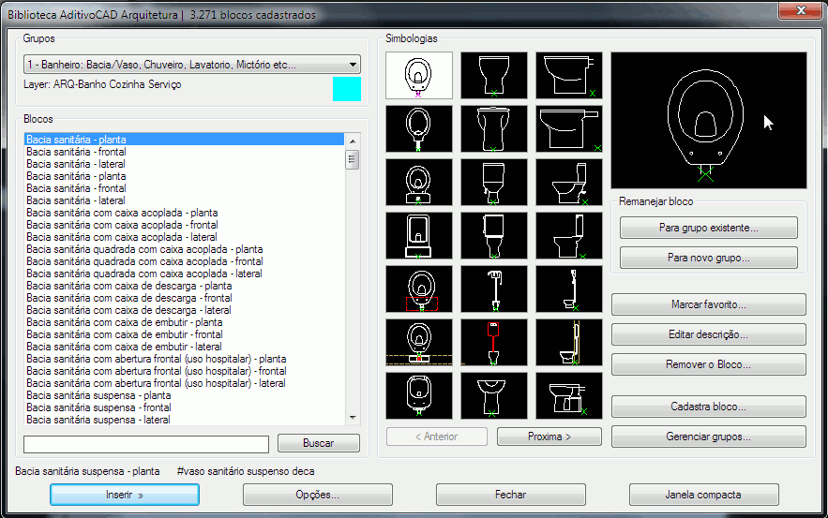The height and width of the screenshot is (518, 828).
Task: Choose last-row hospital toilet lateral symbol
Action: [568, 395]
